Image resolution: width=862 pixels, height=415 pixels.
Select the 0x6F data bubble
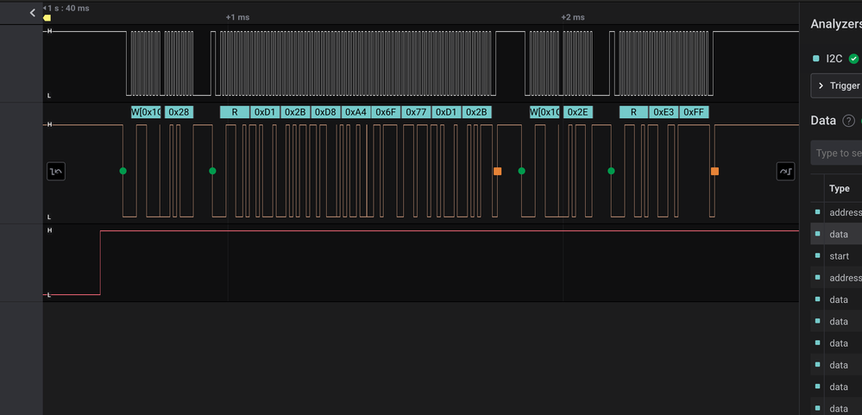pos(386,112)
